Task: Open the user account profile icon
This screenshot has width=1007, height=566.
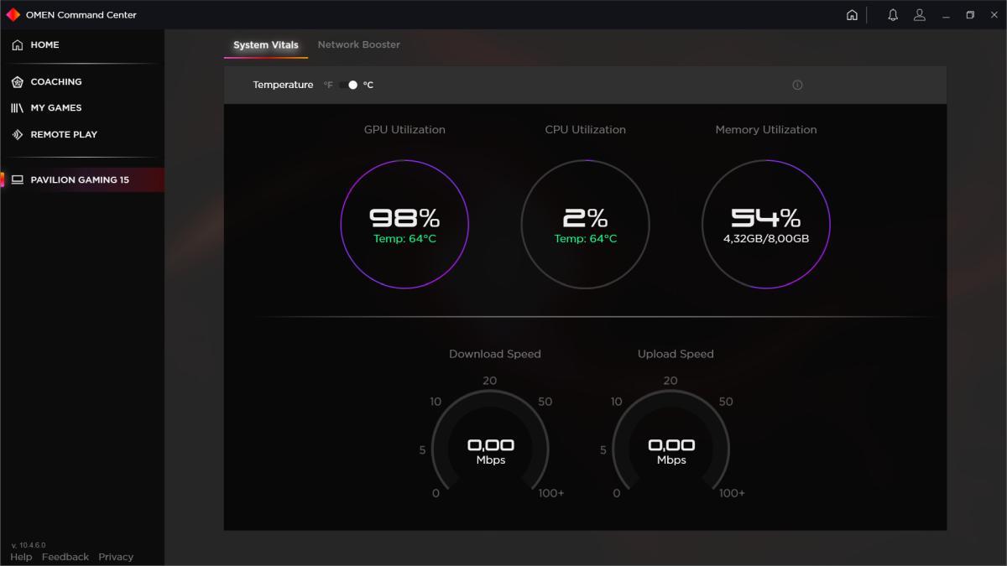Action: point(920,15)
